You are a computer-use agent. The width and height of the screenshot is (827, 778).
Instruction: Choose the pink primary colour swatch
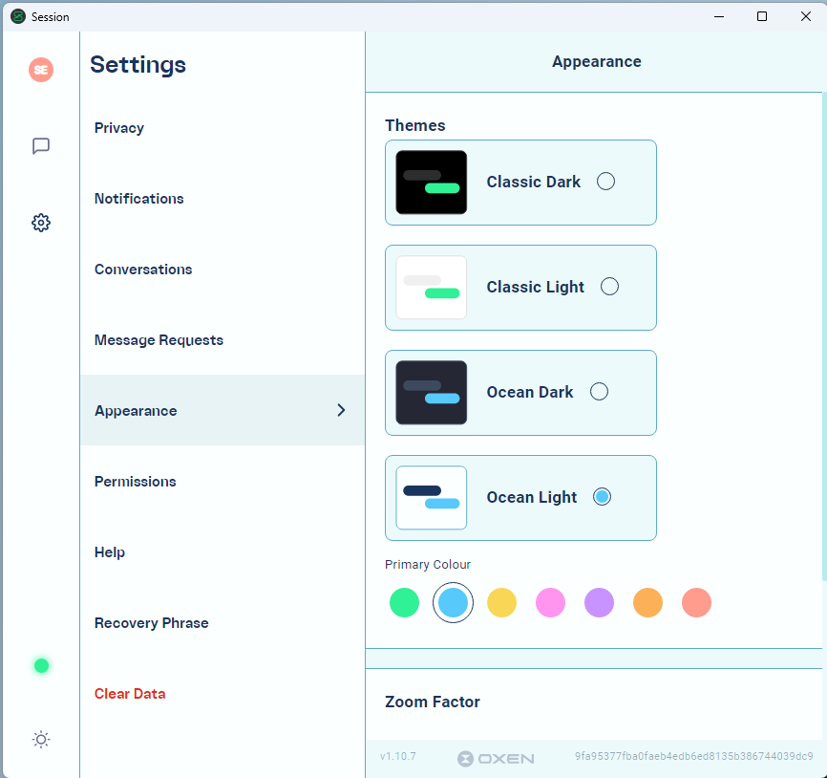(550, 602)
